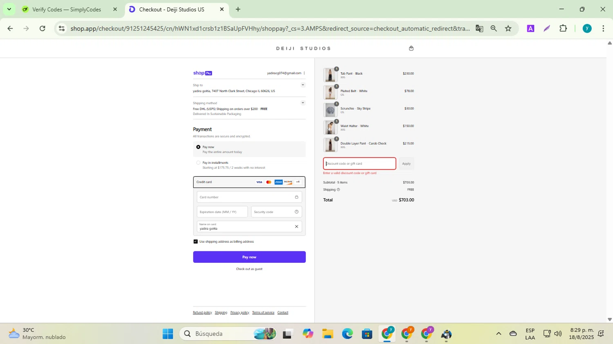Show the +4 additional card types

tap(298, 182)
